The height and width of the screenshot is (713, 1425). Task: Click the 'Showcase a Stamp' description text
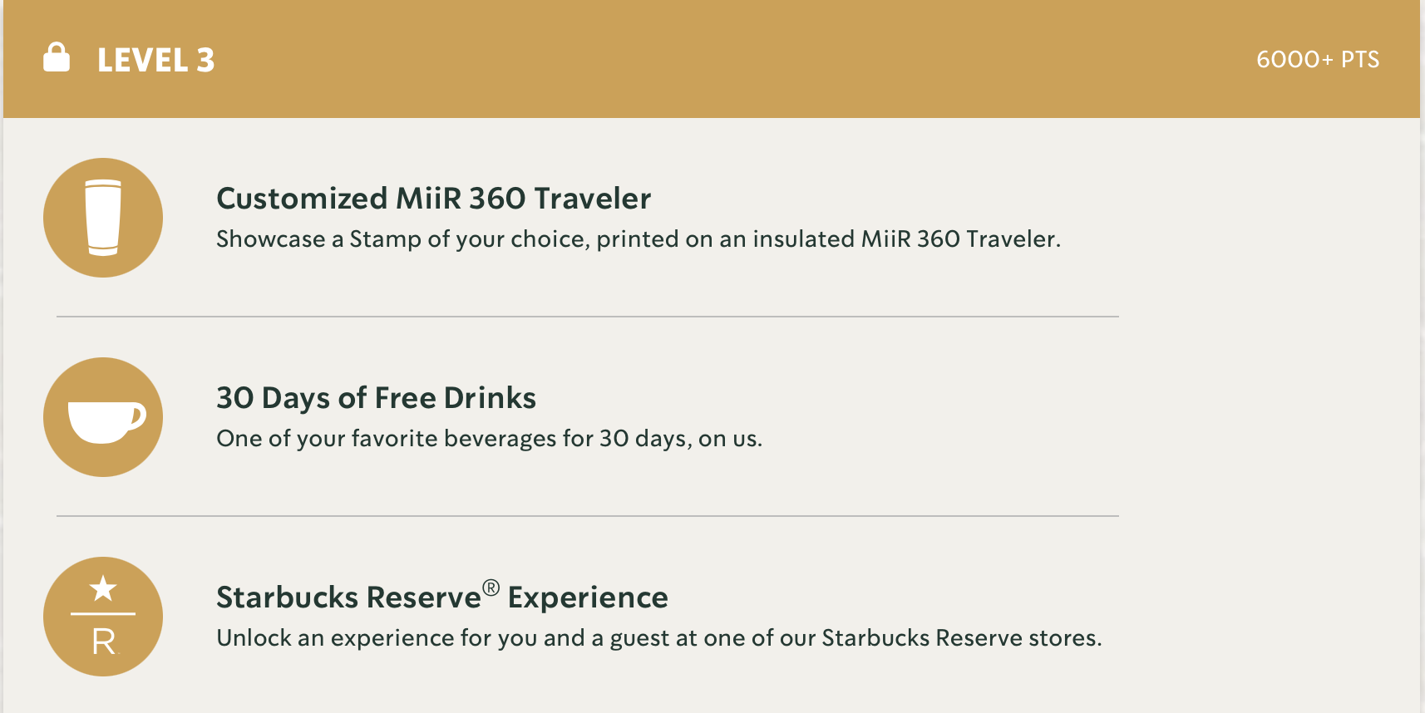pos(638,239)
